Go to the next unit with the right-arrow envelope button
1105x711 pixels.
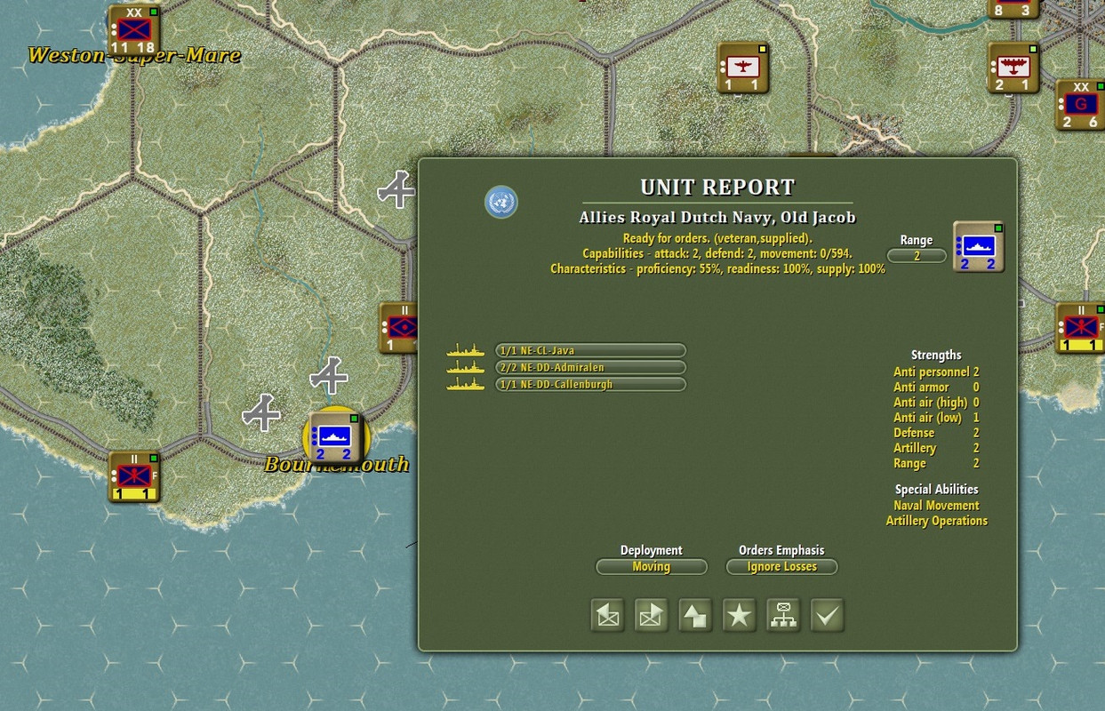point(652,615)
